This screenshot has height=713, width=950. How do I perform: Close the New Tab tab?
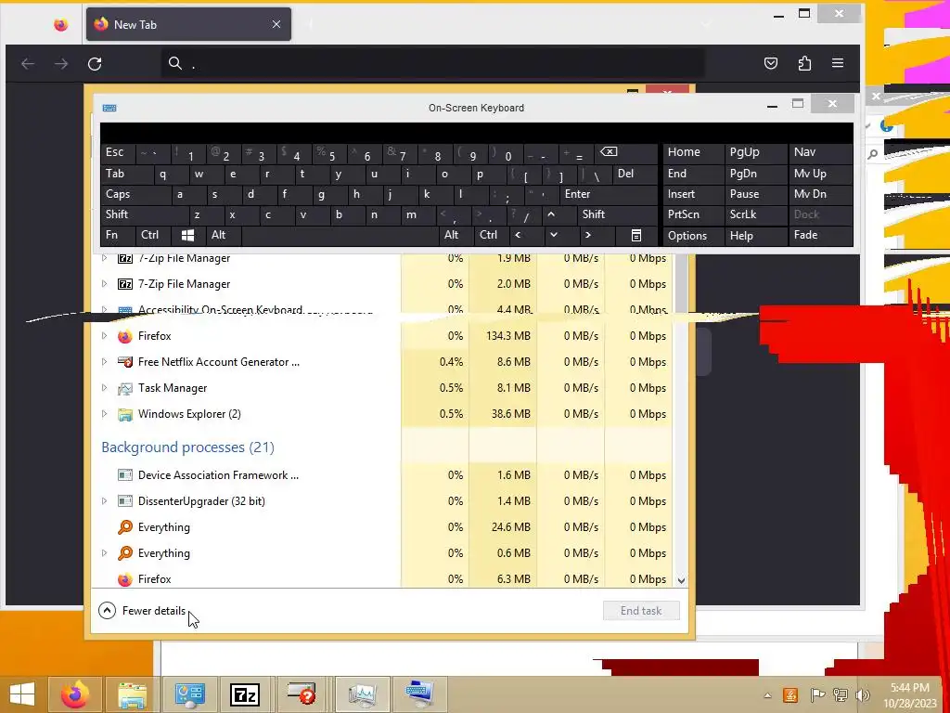[x=276, y=24]
